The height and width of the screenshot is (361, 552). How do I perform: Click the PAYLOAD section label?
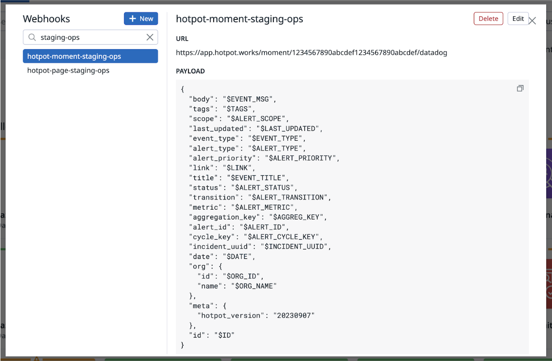coord(190,71)
